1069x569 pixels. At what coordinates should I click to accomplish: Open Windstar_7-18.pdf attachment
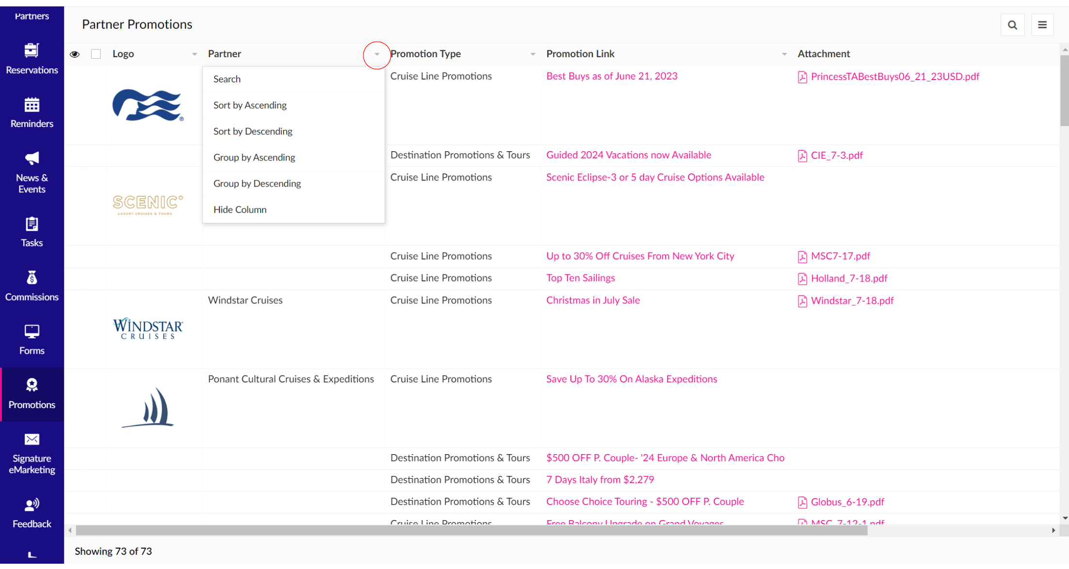pos(851,300)
